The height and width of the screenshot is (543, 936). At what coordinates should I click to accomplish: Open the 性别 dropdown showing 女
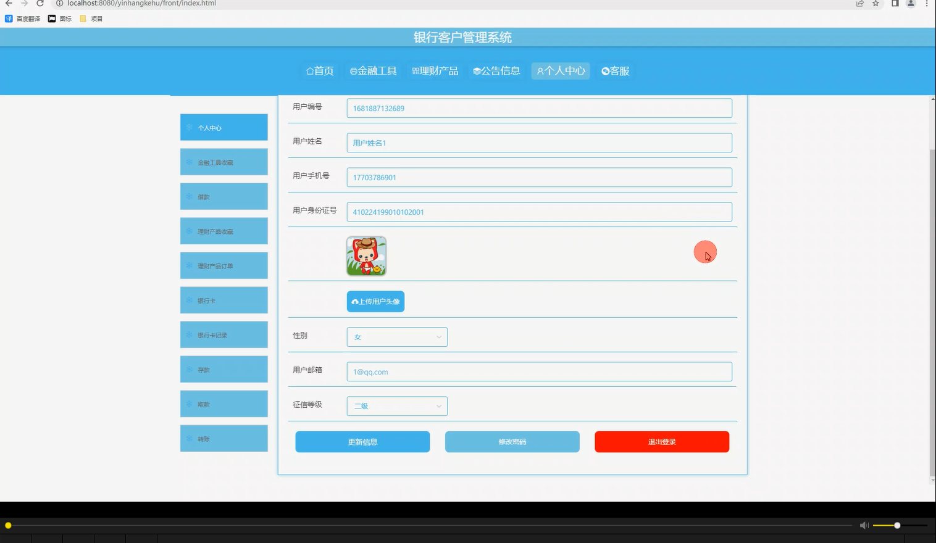tap(397, 337)
